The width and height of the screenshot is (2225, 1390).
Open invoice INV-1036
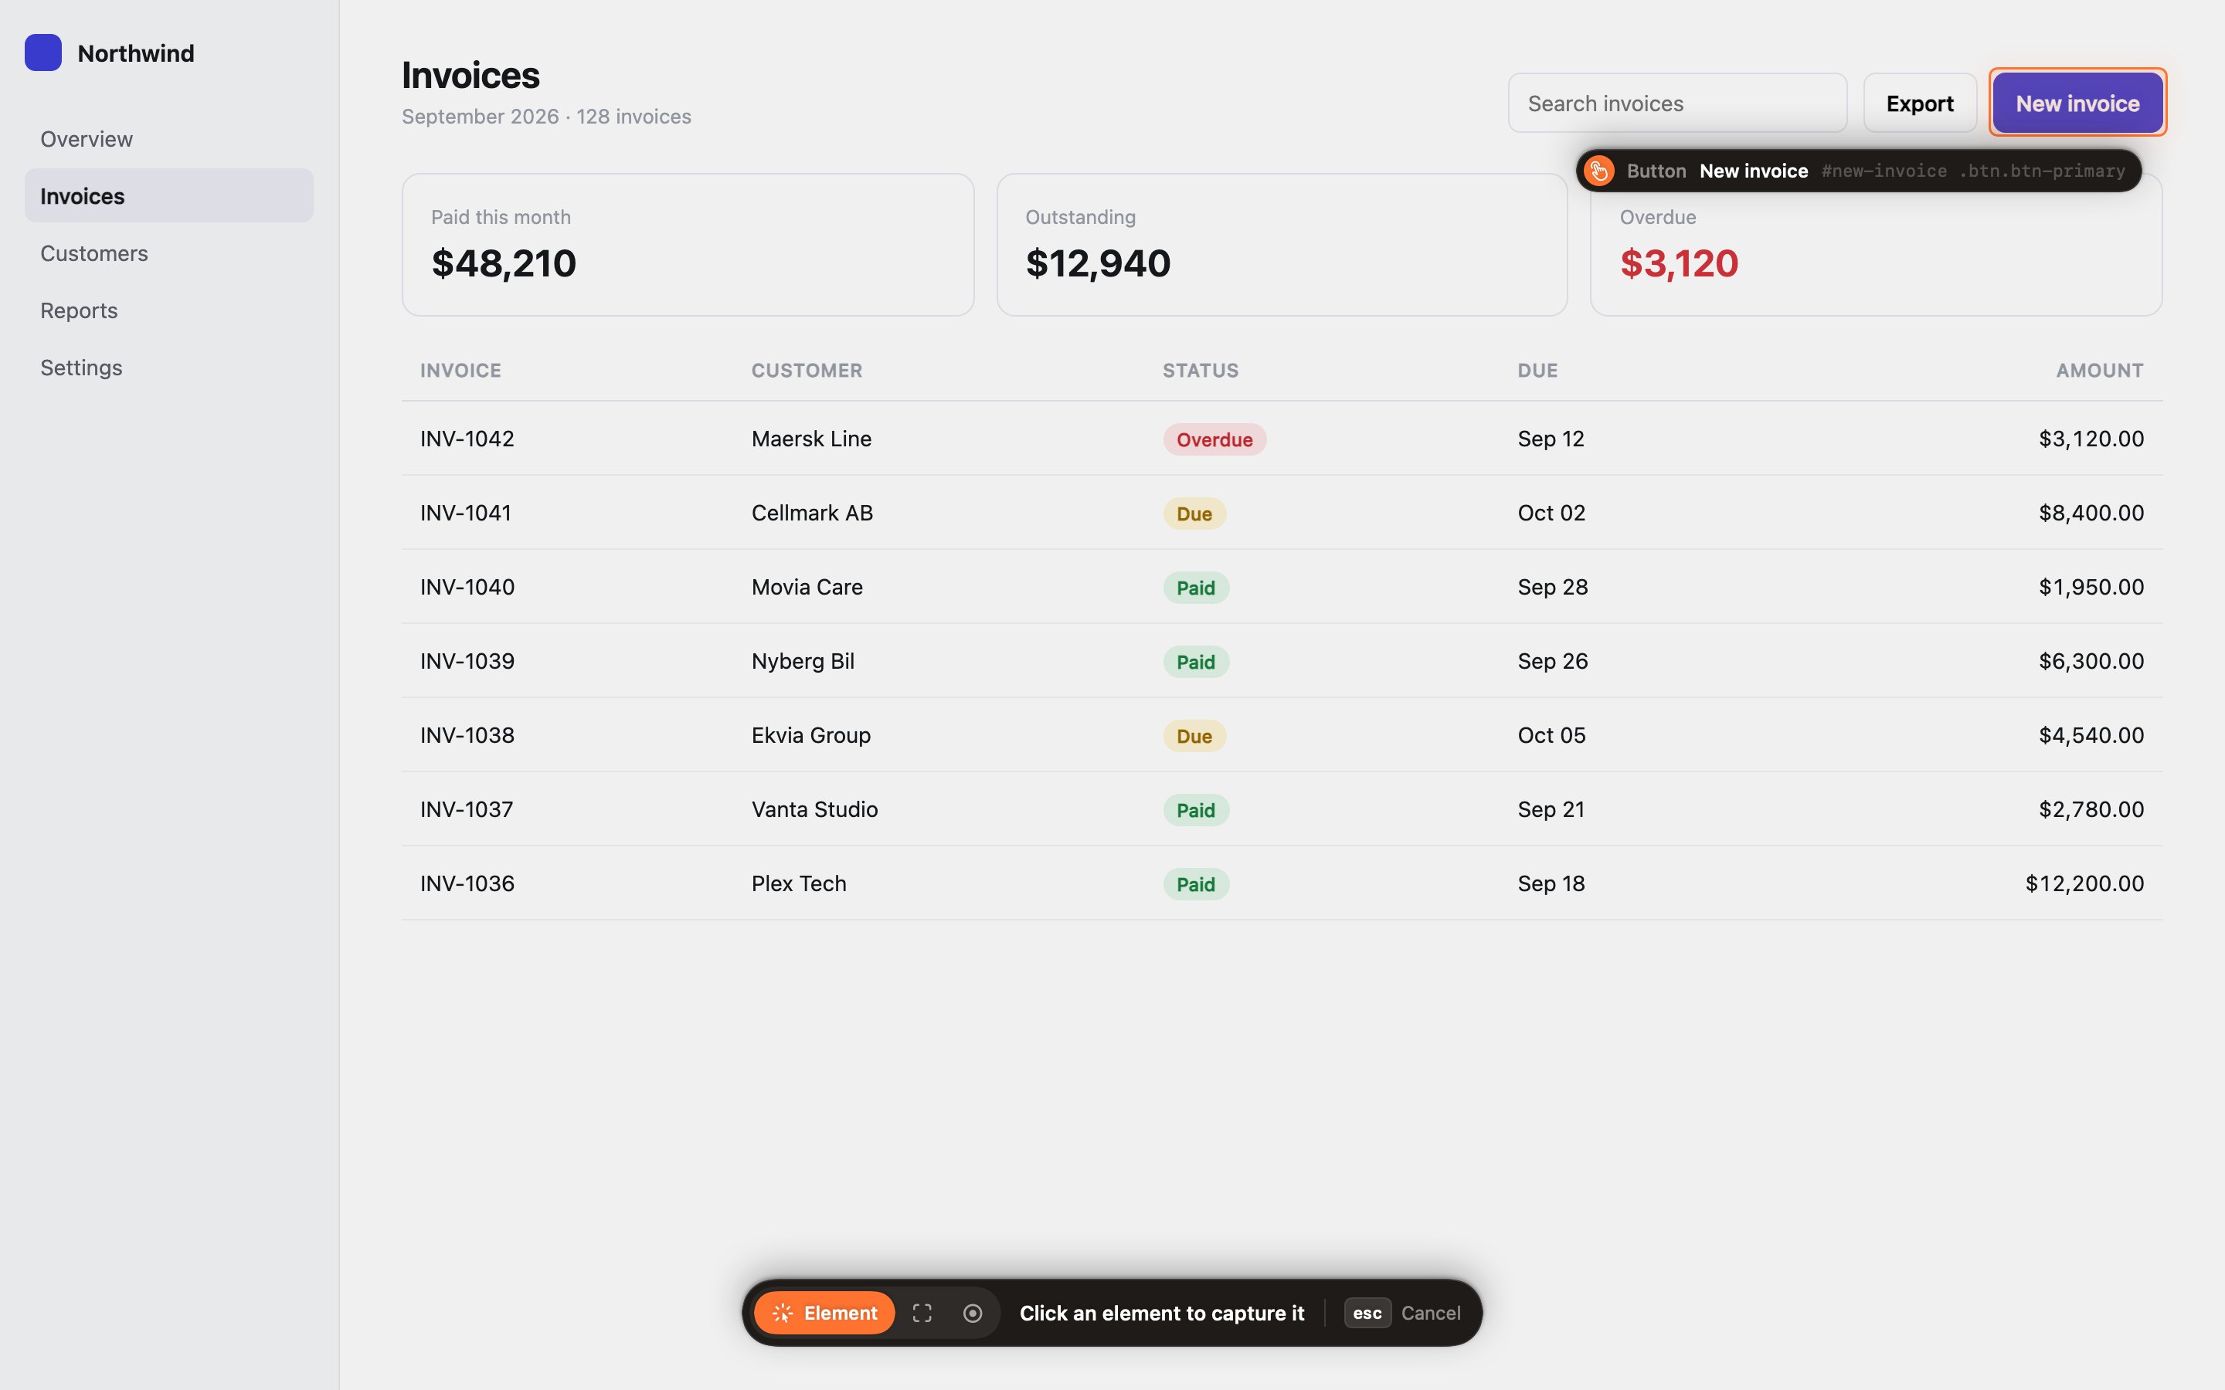[x=467, y=883]
